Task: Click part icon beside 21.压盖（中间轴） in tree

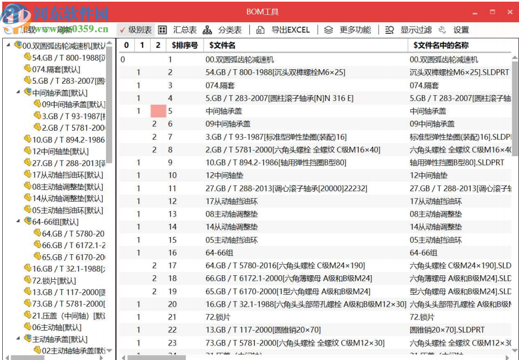Action: (x=28, y=315)
